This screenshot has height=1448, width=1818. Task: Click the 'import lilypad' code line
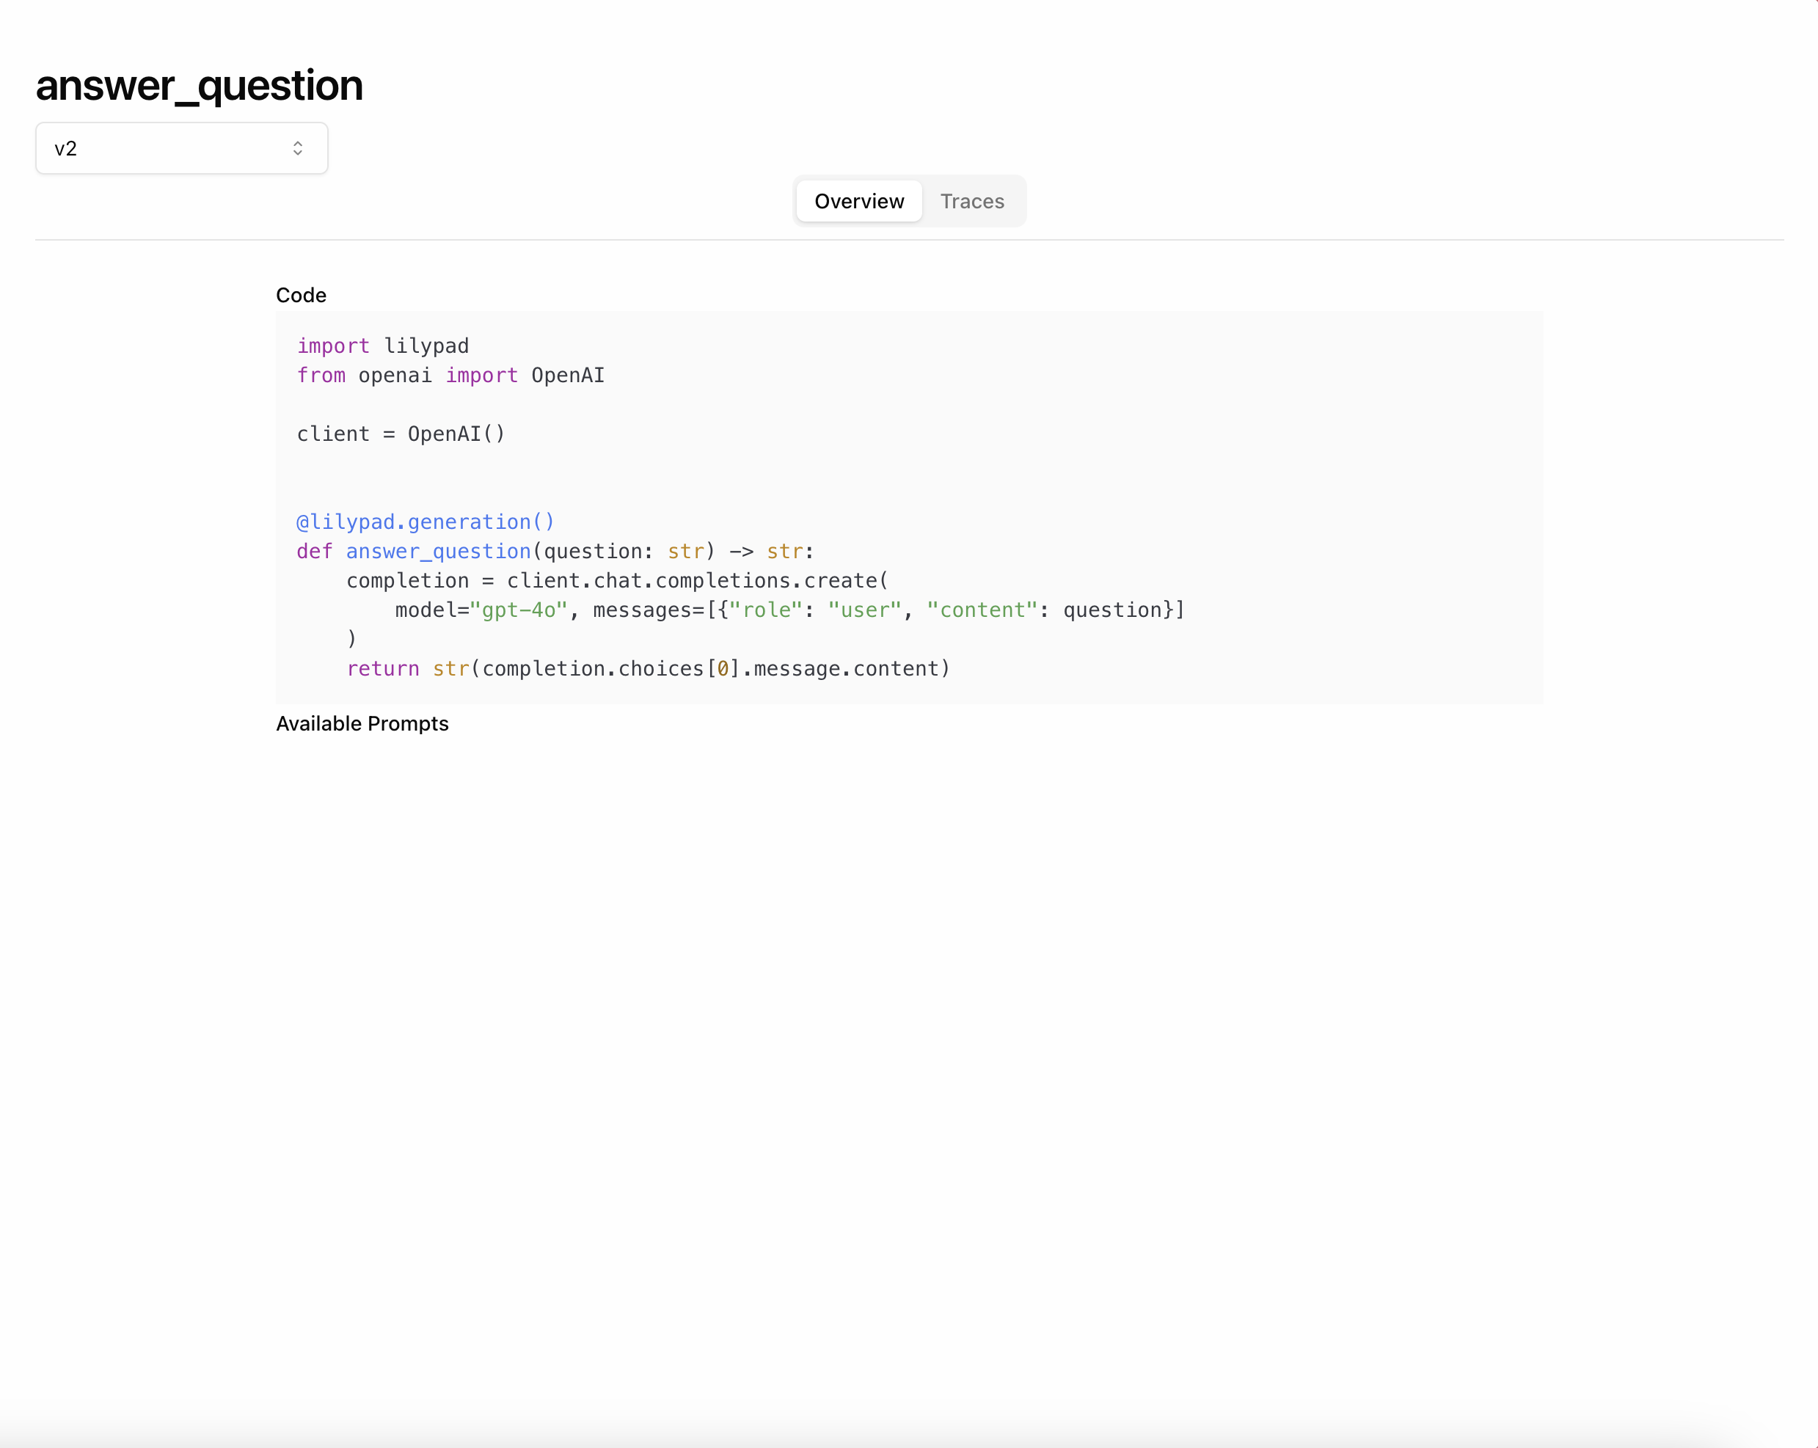click(383, 345)
